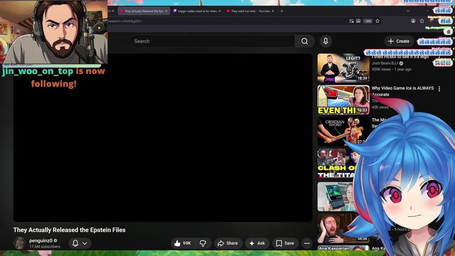Click the 99K like count
Viewport: 455px width, 256px height.
pos(187,243)
